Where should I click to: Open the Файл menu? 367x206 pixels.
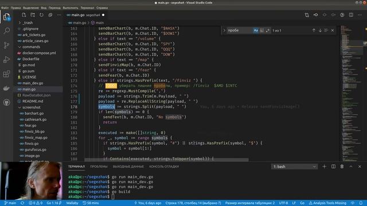tap(5, 7)
